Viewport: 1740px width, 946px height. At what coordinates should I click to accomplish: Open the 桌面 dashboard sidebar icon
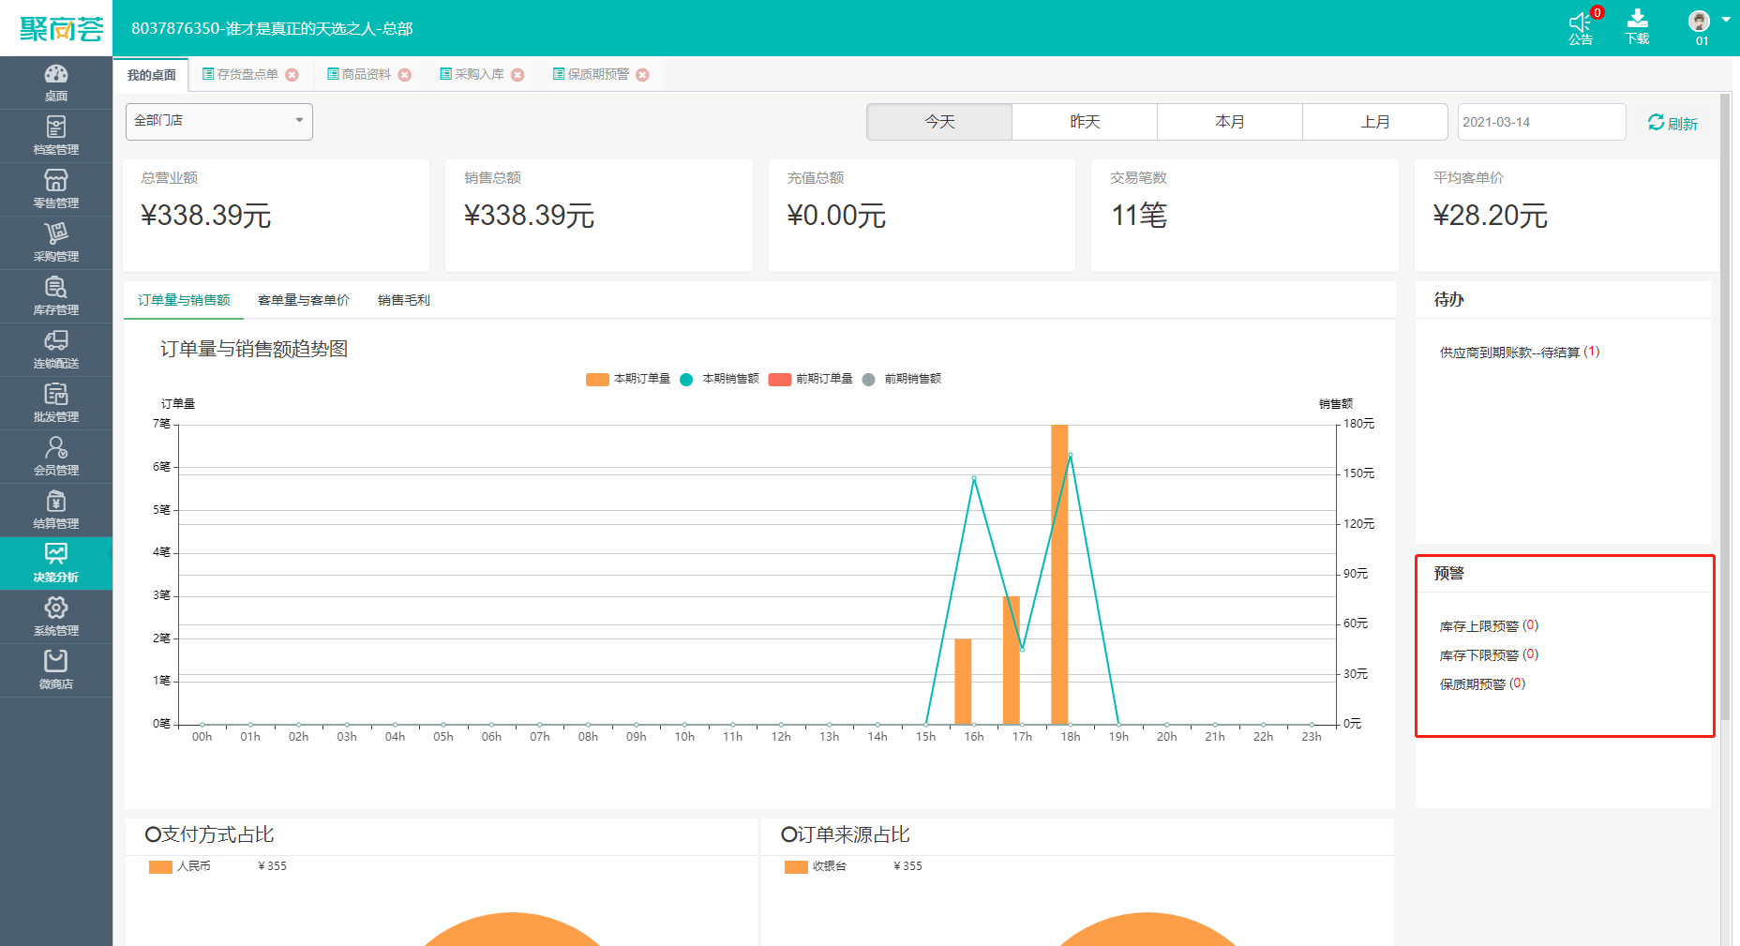coord(56,83)
